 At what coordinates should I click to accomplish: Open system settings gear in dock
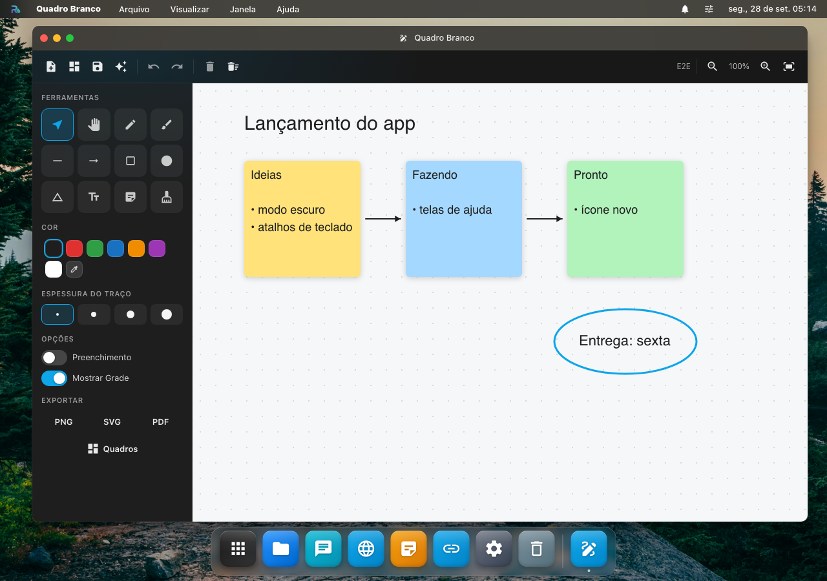point(494,549)
